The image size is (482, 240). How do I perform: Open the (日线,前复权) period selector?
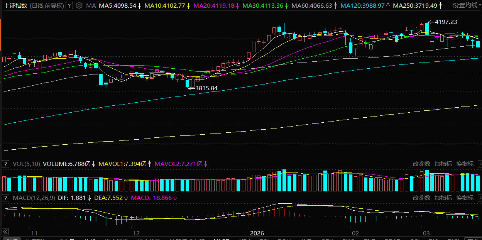[x=47, y=6]
